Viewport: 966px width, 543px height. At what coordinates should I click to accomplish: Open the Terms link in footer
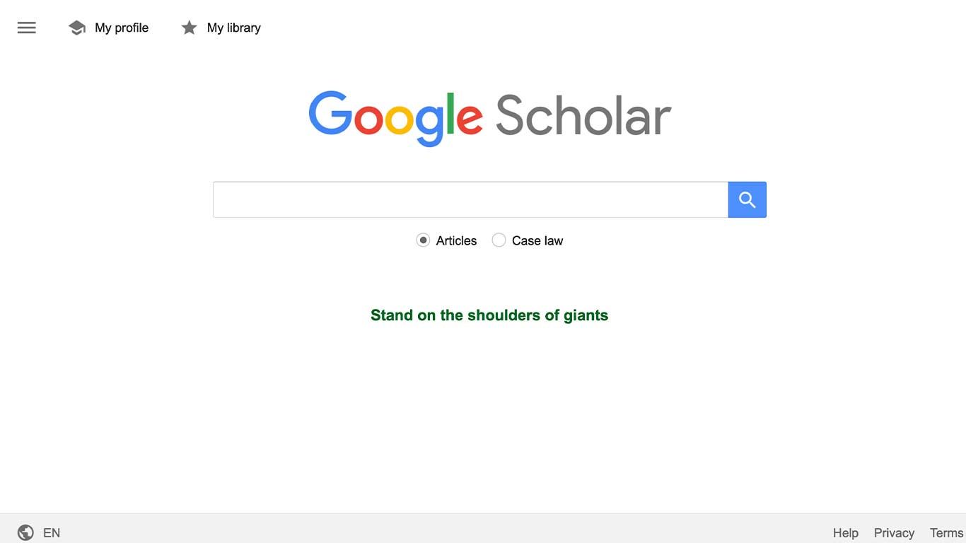(x=946, y=532)
